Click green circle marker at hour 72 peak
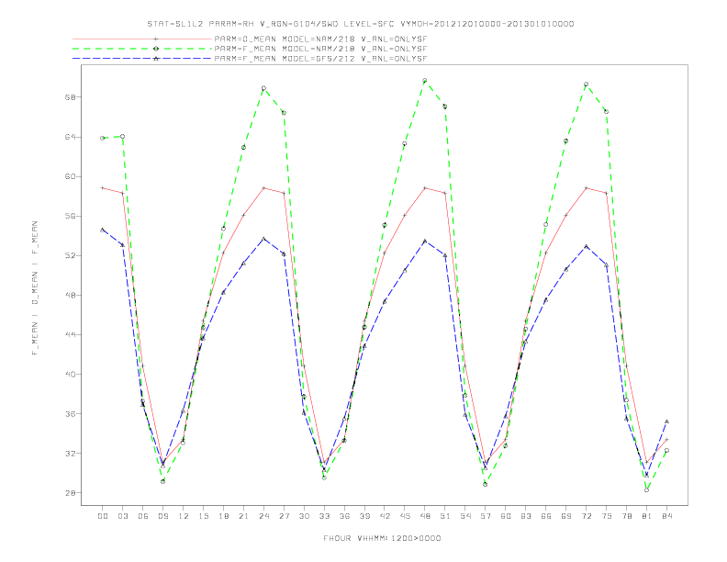The image size is (727, 562). pos(586,84)
